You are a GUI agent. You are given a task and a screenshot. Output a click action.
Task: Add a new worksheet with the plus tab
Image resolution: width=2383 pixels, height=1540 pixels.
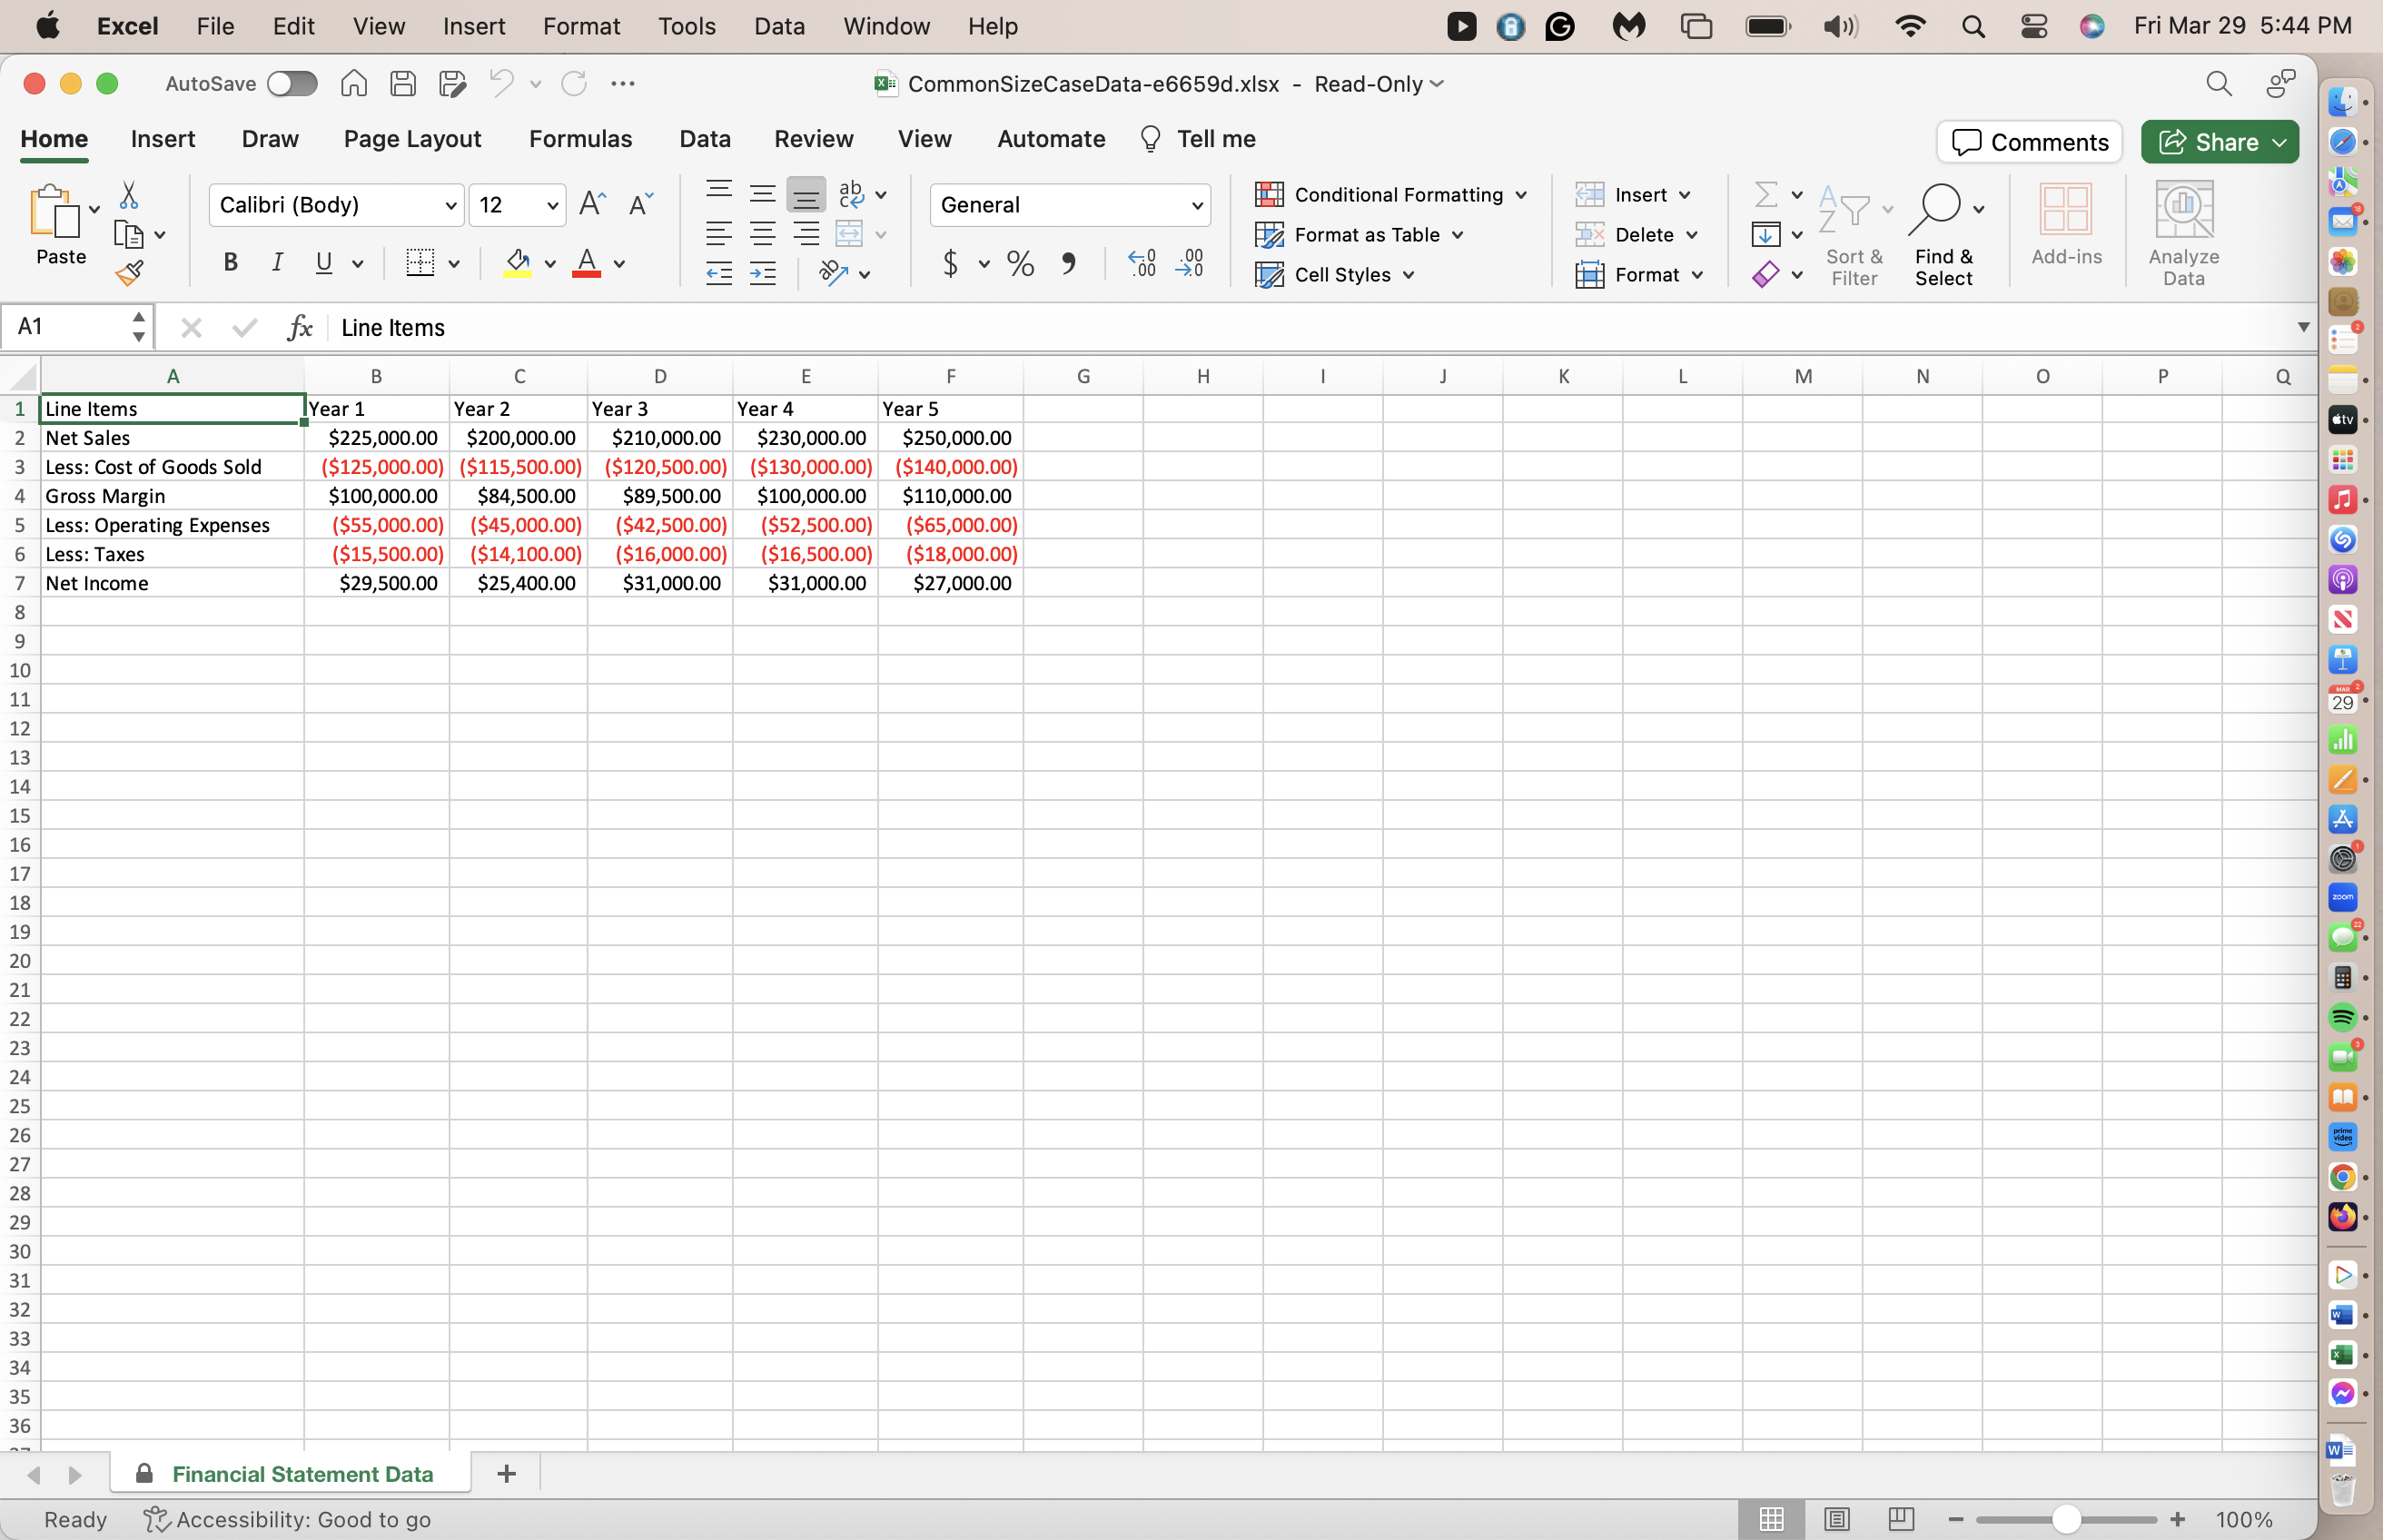tap(505, 1473)
